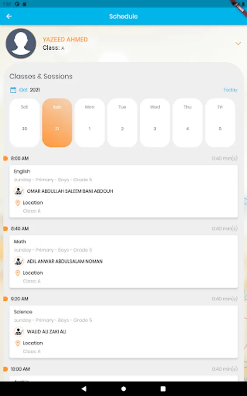Tap teacher icon for Adil Anwar
This screenshot has height=396, width=247.
click(x=19, y=261)
